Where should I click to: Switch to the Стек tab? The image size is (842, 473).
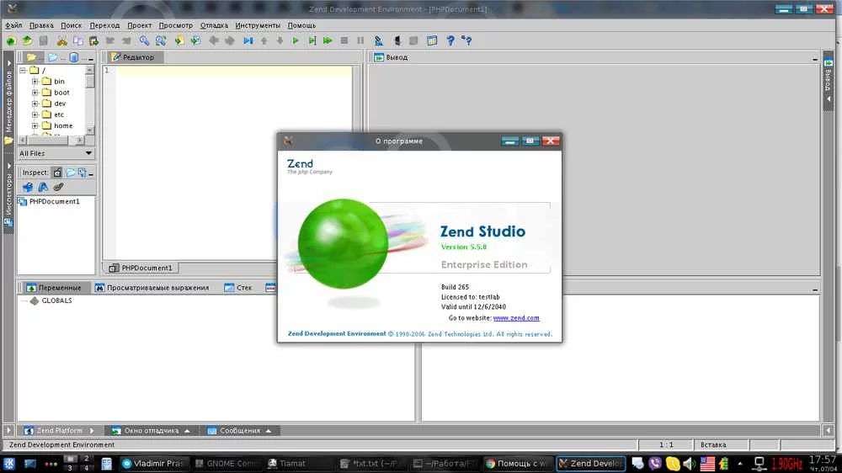(238, 288)
